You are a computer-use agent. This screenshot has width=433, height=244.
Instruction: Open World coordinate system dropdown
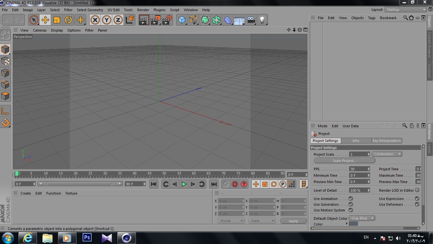pos(231,221)
